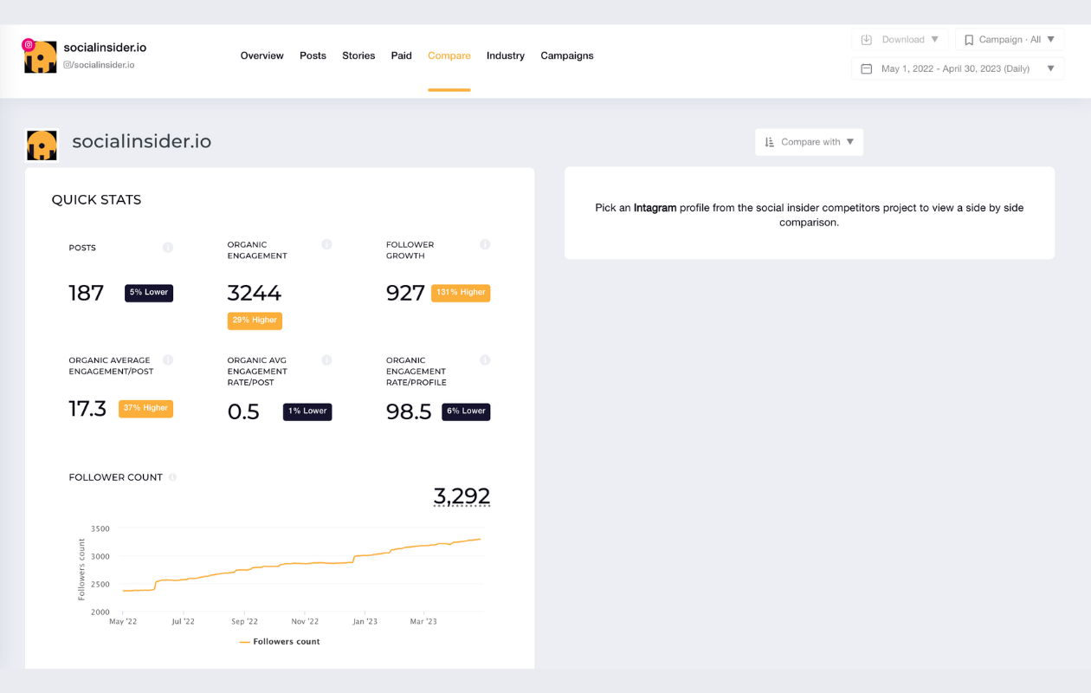
Task: Click the 3244 organic engagement value
Action: click(x=255, y=293)
